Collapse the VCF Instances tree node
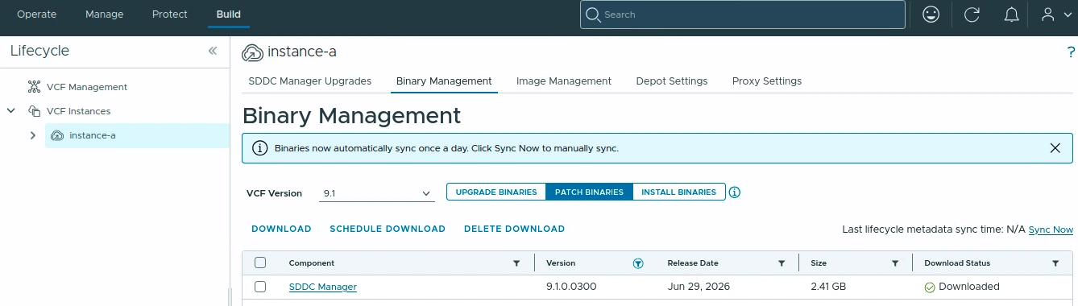The height and width of the screenshot is (306, 1078). [10, 111]
